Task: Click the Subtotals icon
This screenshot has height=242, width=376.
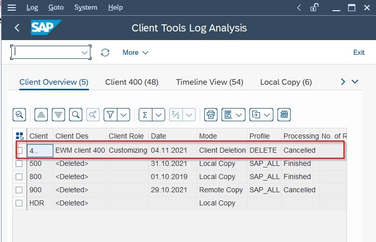Action: 176,115
